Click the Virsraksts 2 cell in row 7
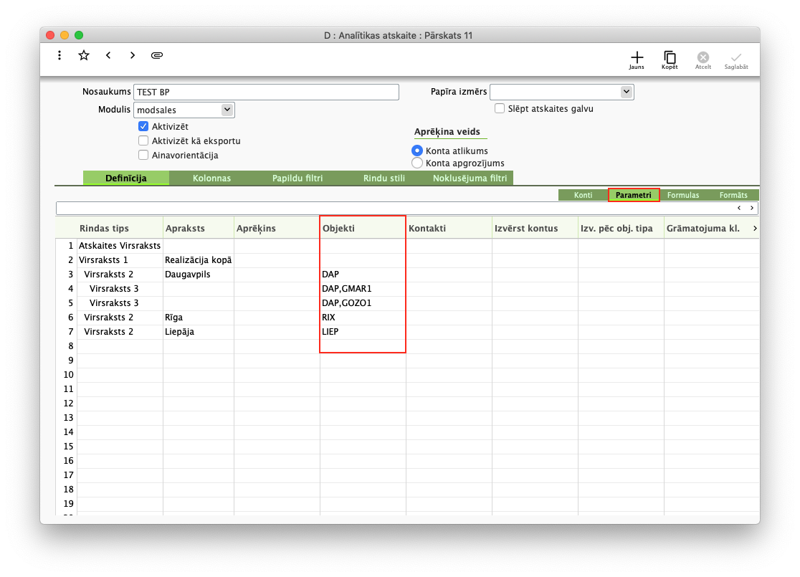 (x=120, y=331)
